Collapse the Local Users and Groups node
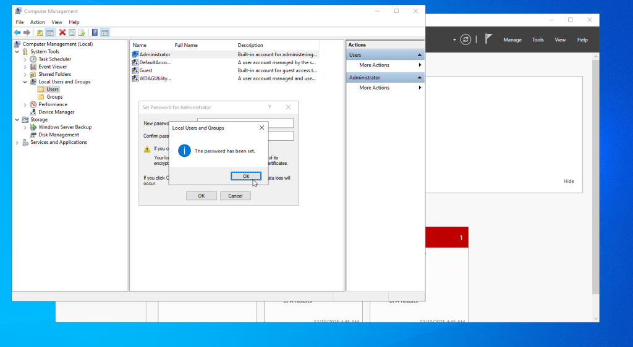 25,82
